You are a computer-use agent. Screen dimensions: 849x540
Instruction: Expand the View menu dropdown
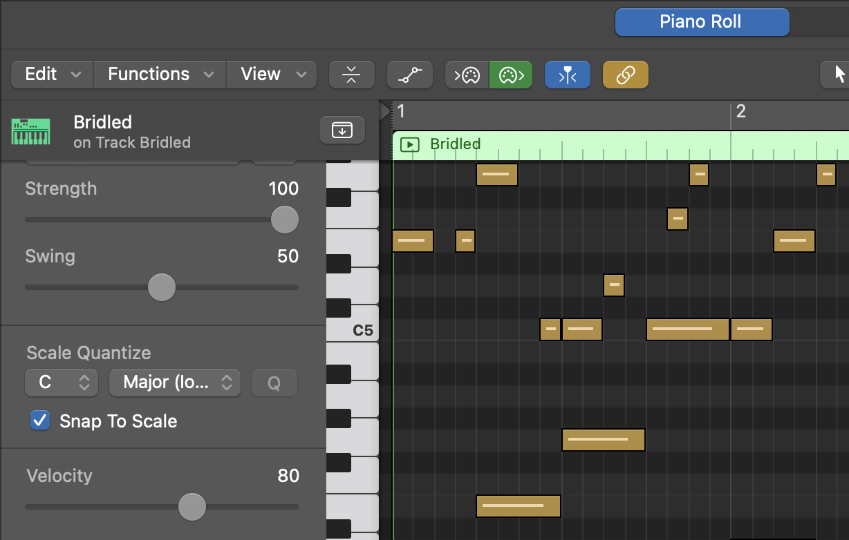click(x=271, y=74)
